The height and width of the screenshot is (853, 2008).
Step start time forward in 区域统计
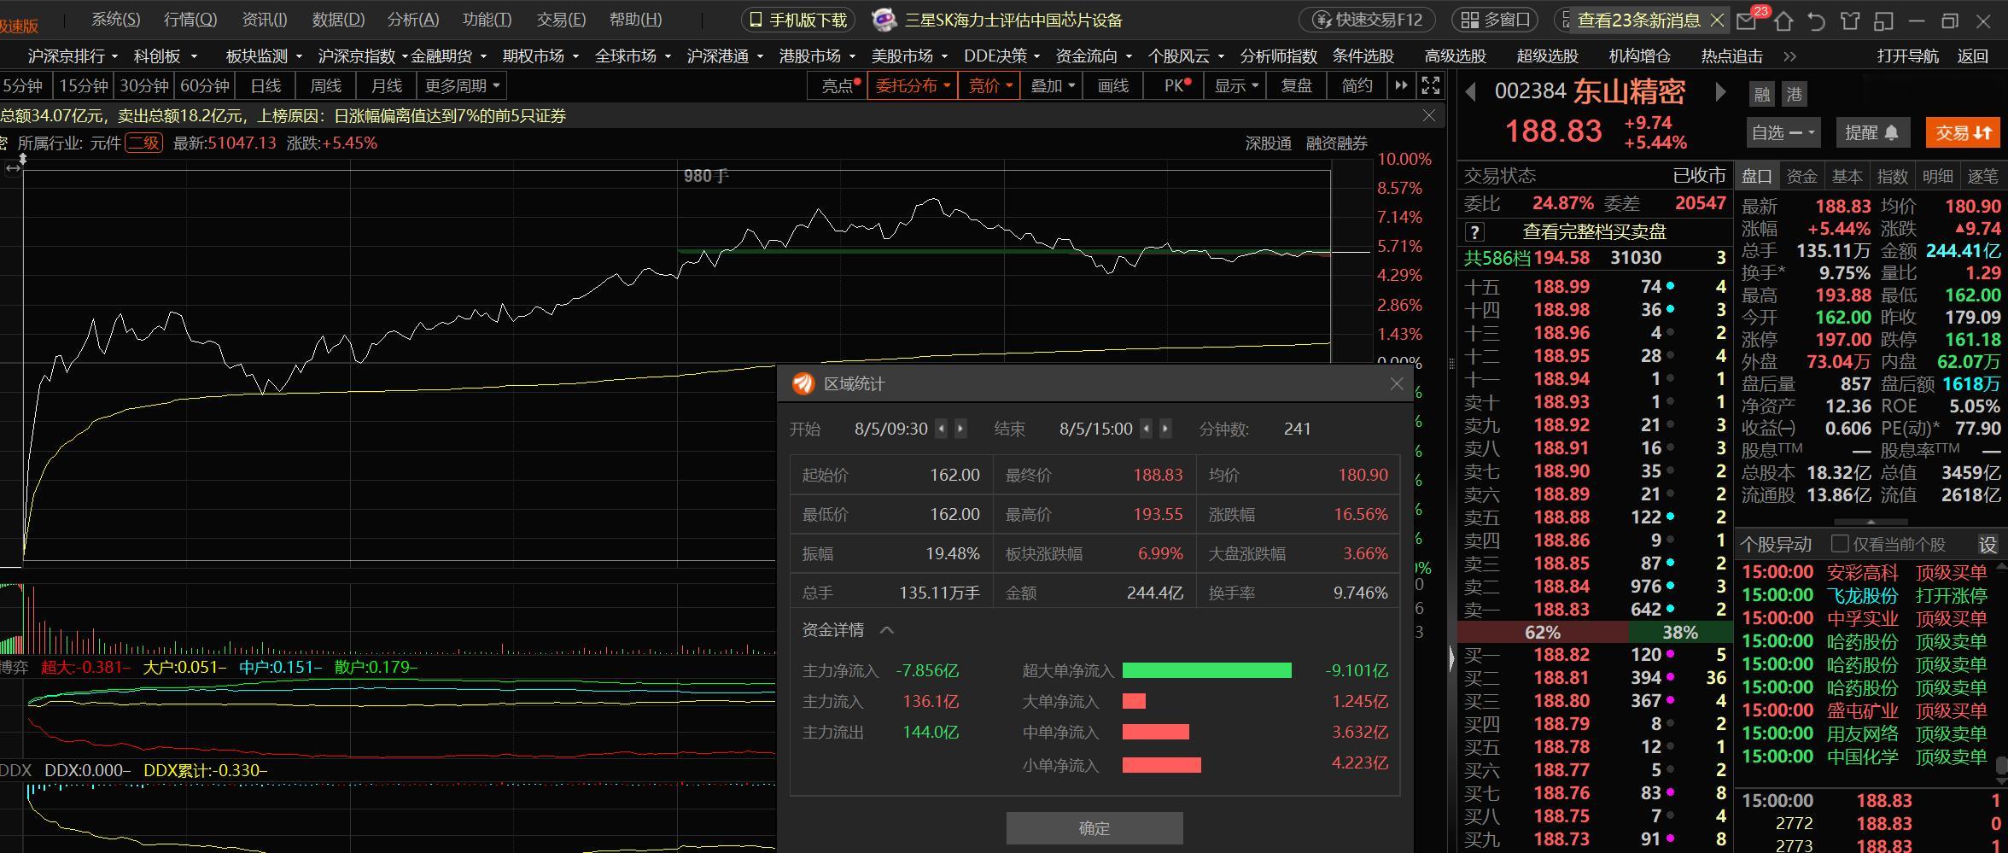coord(960,429)
